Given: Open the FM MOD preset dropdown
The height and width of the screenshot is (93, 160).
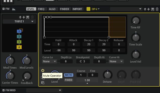Looking at the screenshot, I should (x=44, y=90).
